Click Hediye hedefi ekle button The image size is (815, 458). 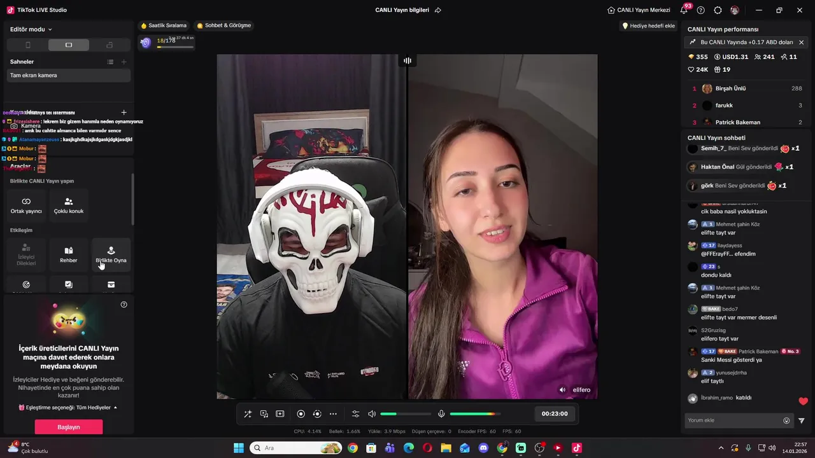tap(649, 25)
